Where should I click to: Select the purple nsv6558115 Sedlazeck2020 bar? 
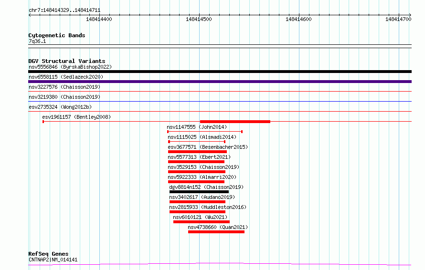pos(220,82)
